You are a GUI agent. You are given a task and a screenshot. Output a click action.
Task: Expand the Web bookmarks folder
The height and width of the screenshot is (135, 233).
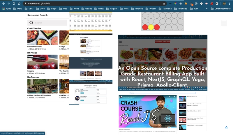click(x=63, y=9)
